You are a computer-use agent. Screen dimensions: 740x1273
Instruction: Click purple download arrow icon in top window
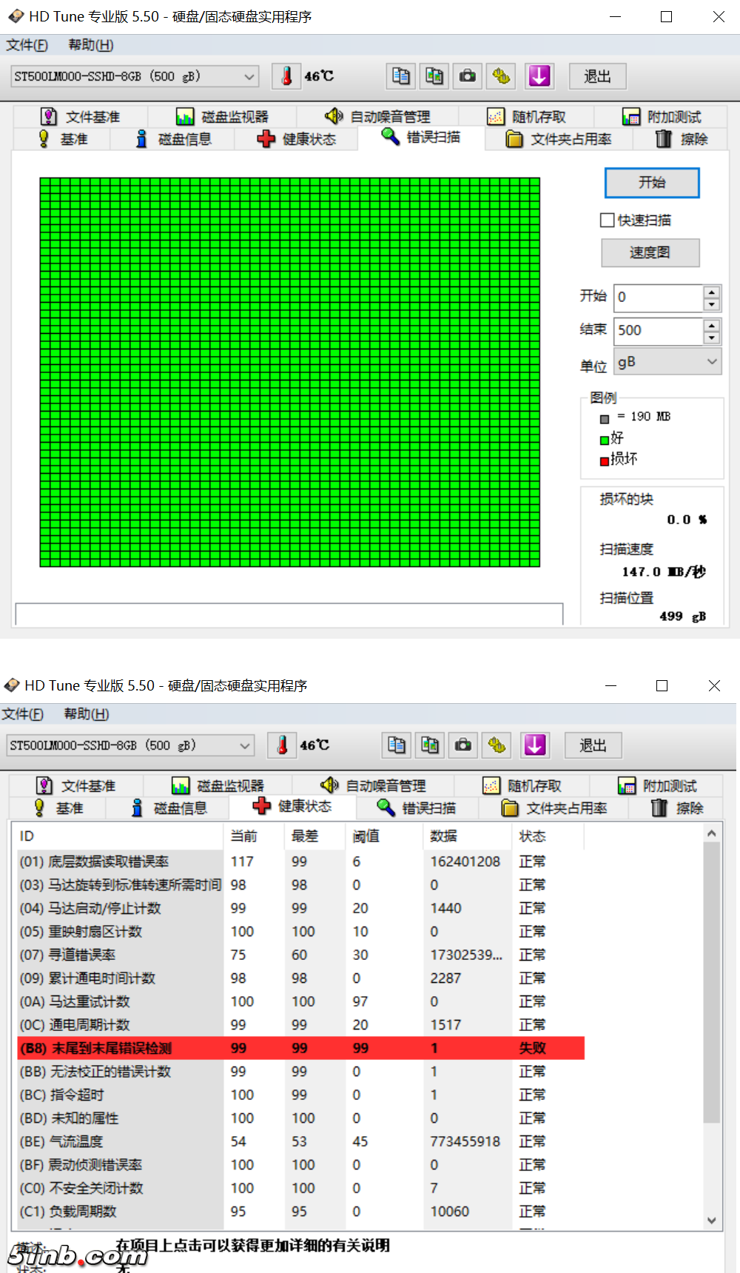(539, 76)
